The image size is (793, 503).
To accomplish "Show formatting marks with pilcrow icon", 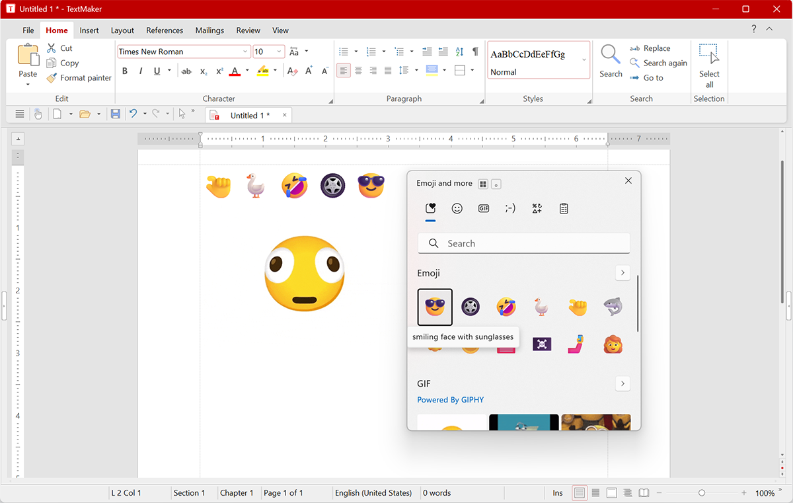I will 475,52.
